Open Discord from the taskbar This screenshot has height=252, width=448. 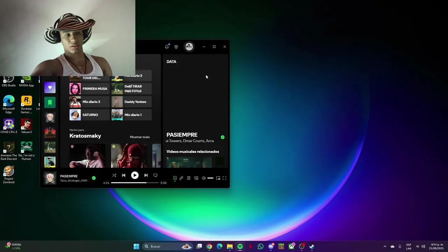[271, 246]
